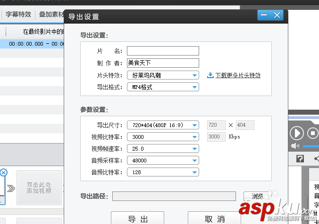Click the stop button in preview player
The height and width of the screenshot is (224, 319).
point(313,133)
